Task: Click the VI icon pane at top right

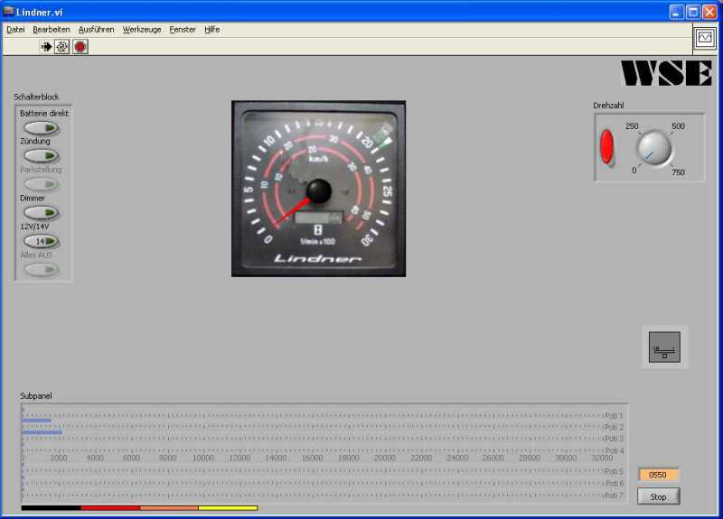Action: point(704,39)
